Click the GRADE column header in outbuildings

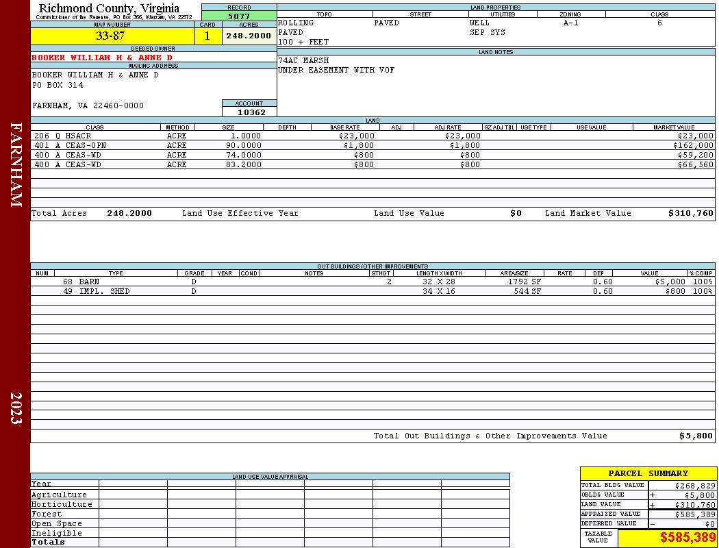194,273
